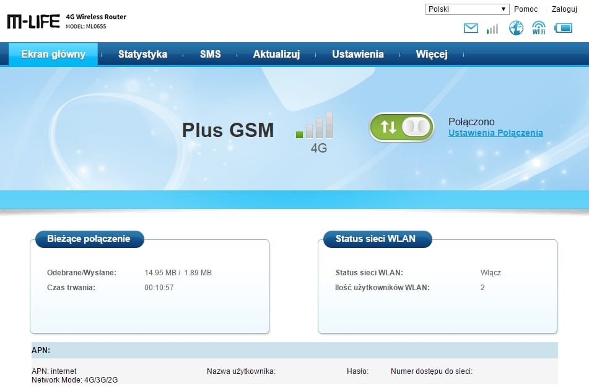The width and height of the screenshot is (589, 390).
Task: Click the WLAN user count value 2
Action: (482, 288)
